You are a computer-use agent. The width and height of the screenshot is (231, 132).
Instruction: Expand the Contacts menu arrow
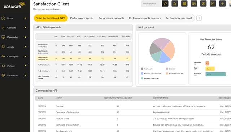click(x=26, y=28)
